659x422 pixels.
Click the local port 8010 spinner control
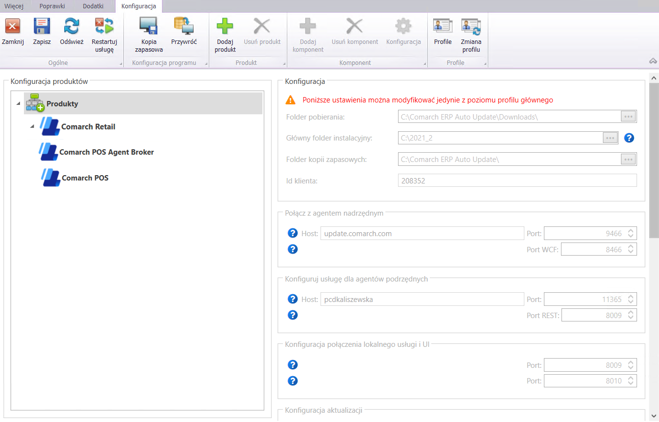[631, 381]
